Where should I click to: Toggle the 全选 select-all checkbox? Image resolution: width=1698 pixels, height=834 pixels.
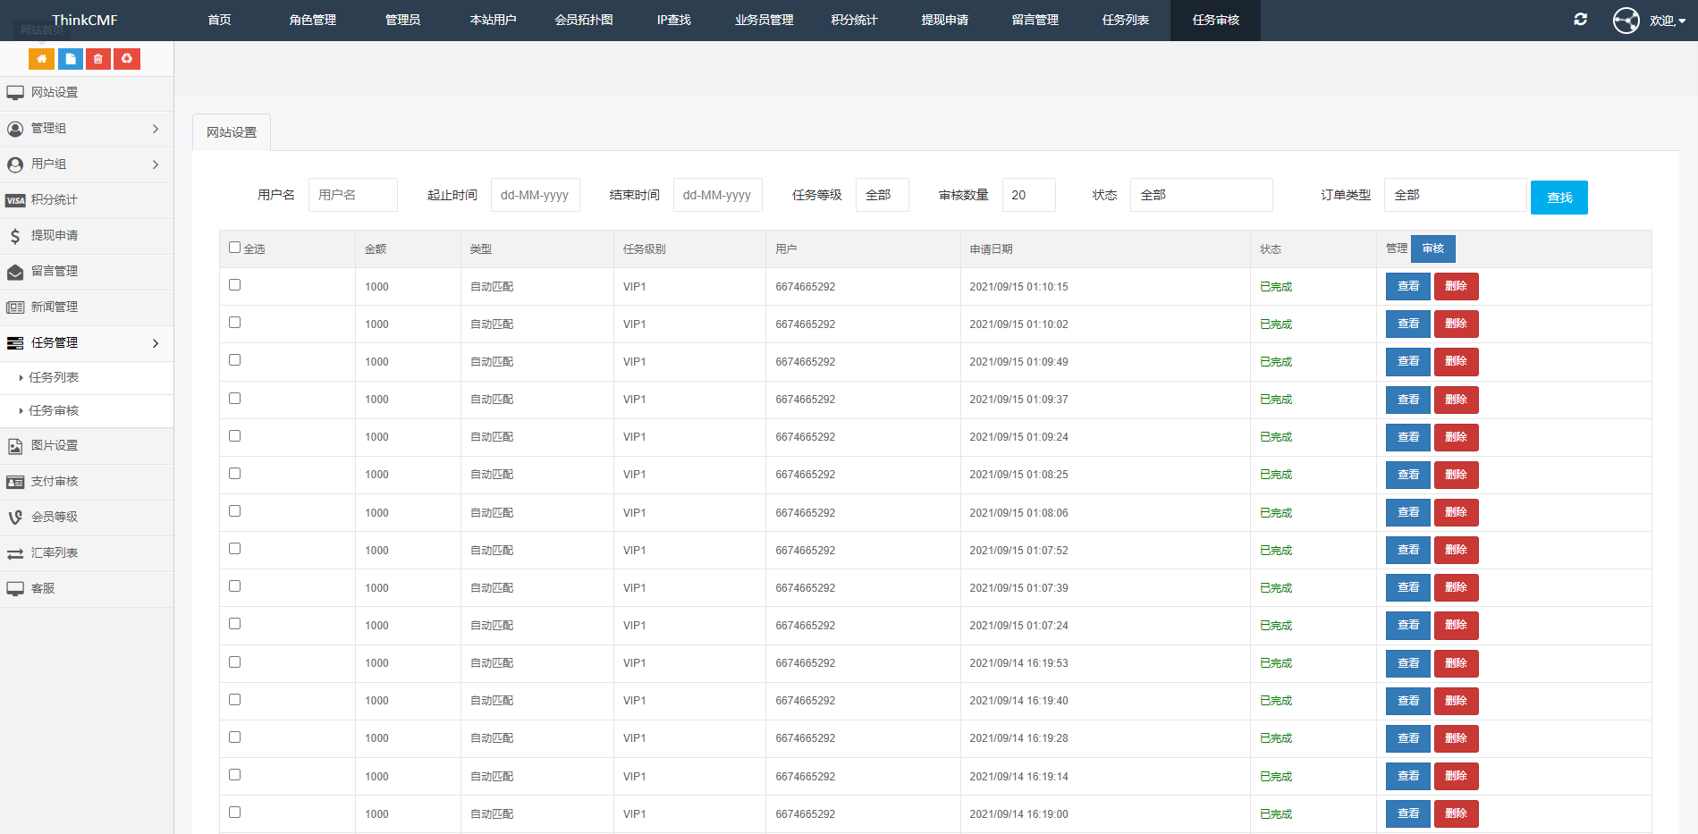point(234,248)
